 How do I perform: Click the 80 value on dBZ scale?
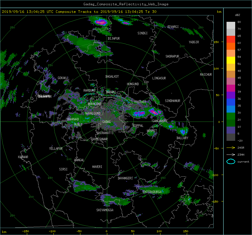(239, 22)
